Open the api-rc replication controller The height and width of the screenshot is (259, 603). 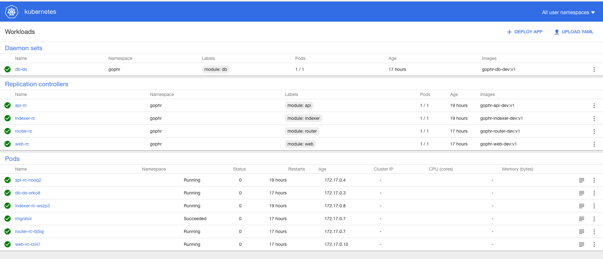(x=21, y=105)
